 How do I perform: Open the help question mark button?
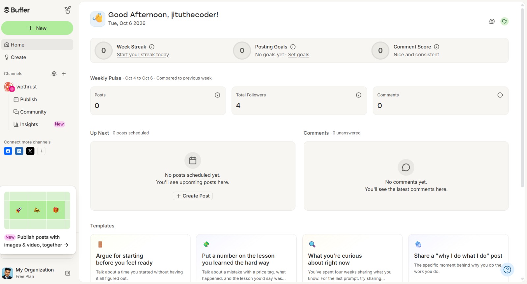coord(507,270)
